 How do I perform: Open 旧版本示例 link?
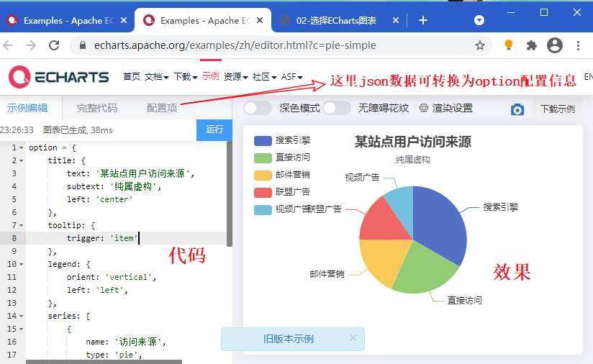tap(289, 339)
